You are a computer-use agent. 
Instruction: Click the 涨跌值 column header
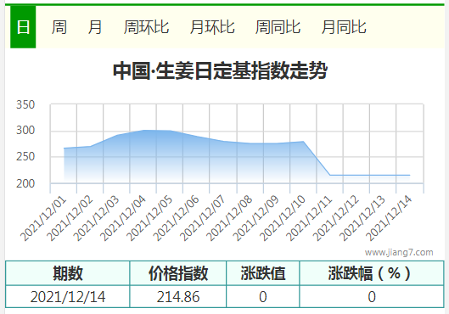tap(263, 273)
